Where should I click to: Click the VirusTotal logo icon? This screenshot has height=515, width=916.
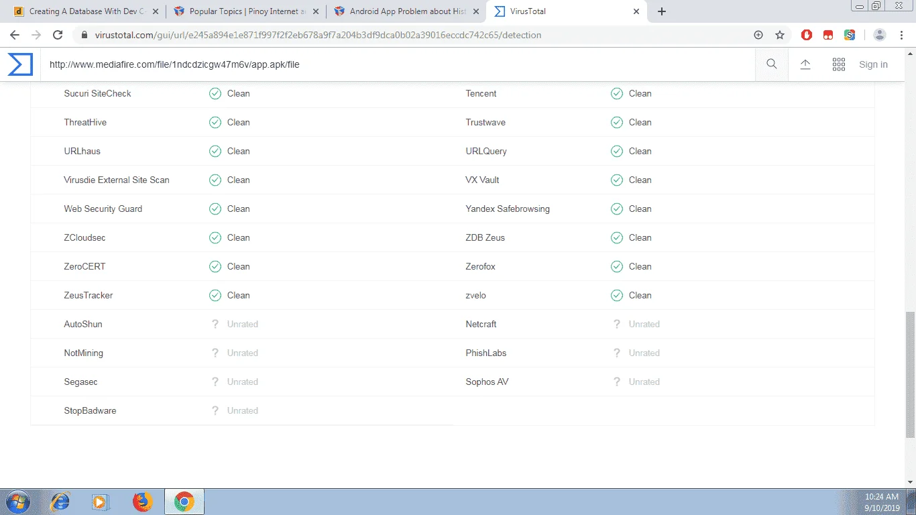click(x=20, y=64)
